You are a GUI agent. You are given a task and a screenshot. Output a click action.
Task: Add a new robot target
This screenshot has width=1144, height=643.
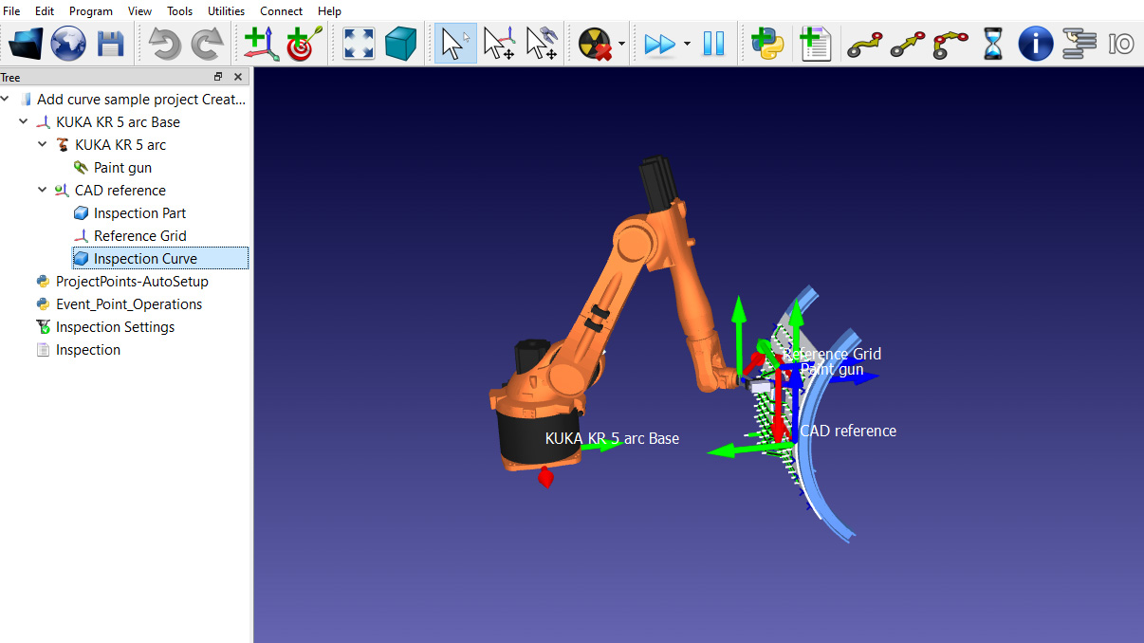coord(304,44)
